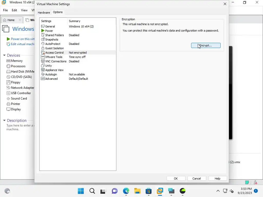
Task: Open Microsoft Edge from the taskbar
Action: pos(126,191)
